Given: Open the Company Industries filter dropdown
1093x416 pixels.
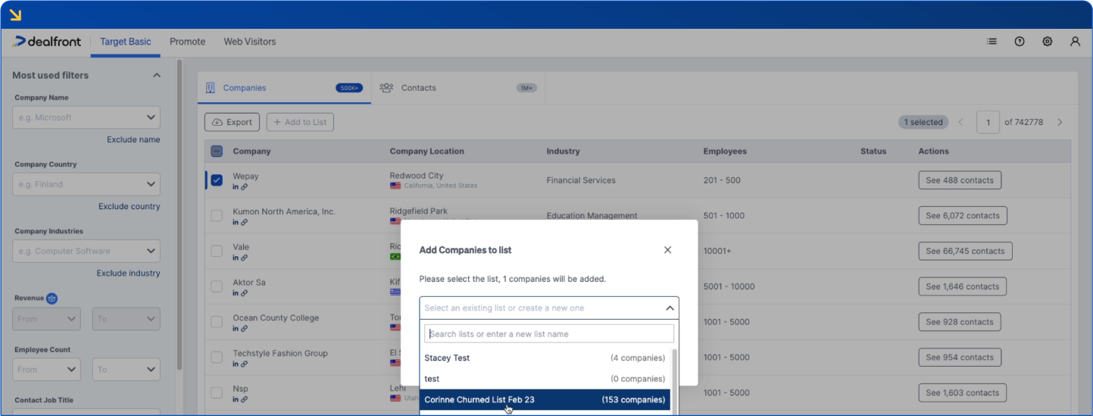Looking at the screenshot, I should (86, 251).
